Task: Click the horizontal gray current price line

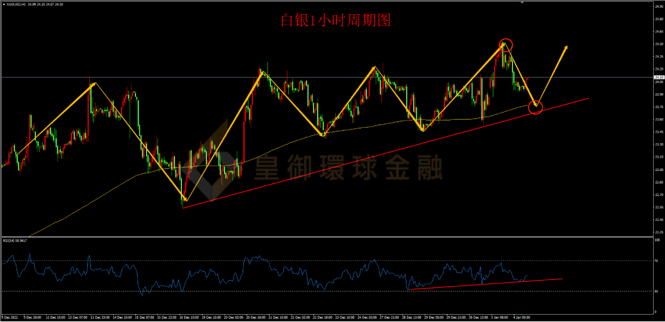Action: [x=327, y=78]
